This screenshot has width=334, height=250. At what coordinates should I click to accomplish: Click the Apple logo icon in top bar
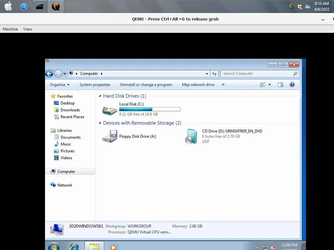pyautogui.click(x=8, y=6)
